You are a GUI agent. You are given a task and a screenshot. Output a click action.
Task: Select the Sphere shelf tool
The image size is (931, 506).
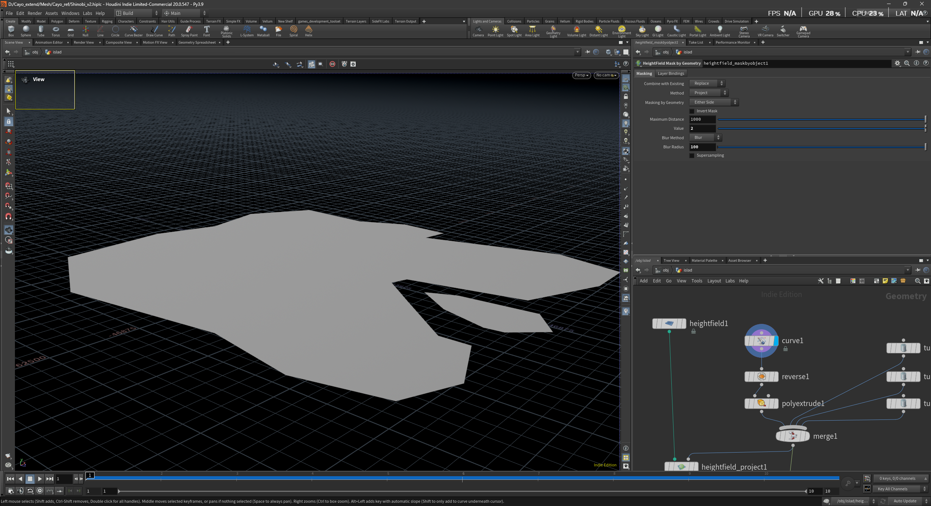tap(26, 31)
